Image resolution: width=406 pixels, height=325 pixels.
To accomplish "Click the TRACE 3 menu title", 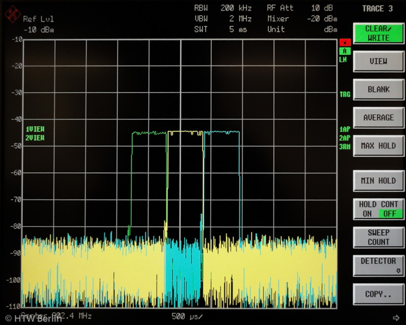I will (x=378, y=9).
